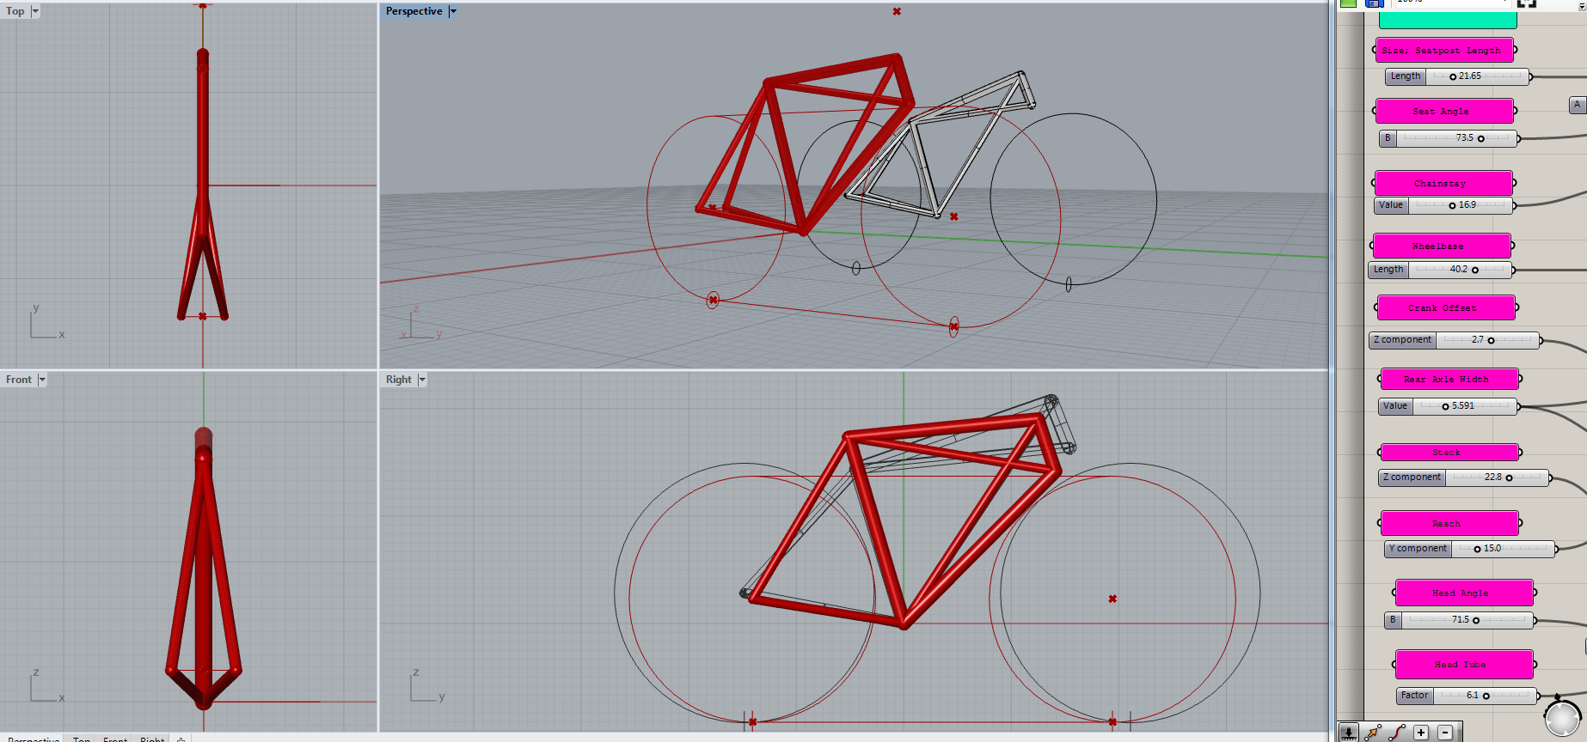Click the round navigation compass widget
Screen dimensions: 1587x742
point(1562,719)
